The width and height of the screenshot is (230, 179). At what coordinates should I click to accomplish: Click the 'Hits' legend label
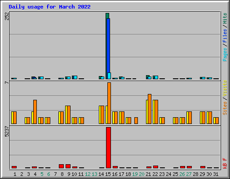tap(225, 18)
